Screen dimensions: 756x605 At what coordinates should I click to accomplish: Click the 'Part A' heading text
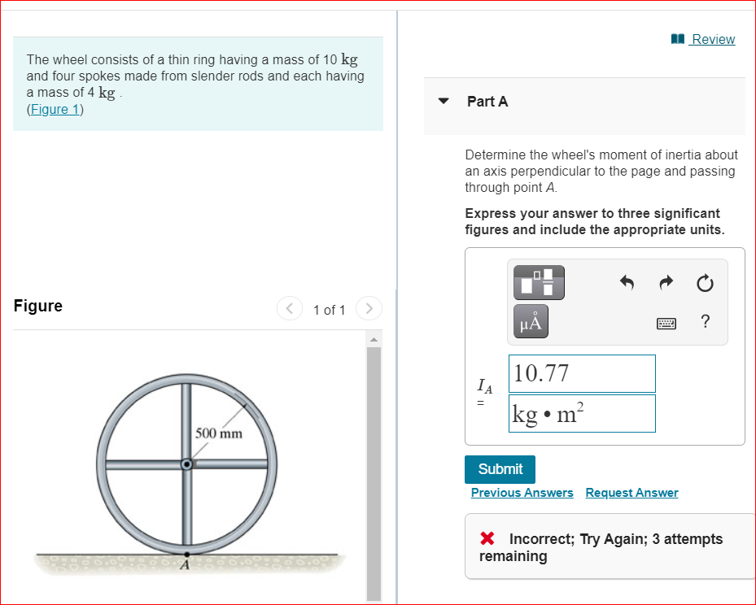coord(487,102)
